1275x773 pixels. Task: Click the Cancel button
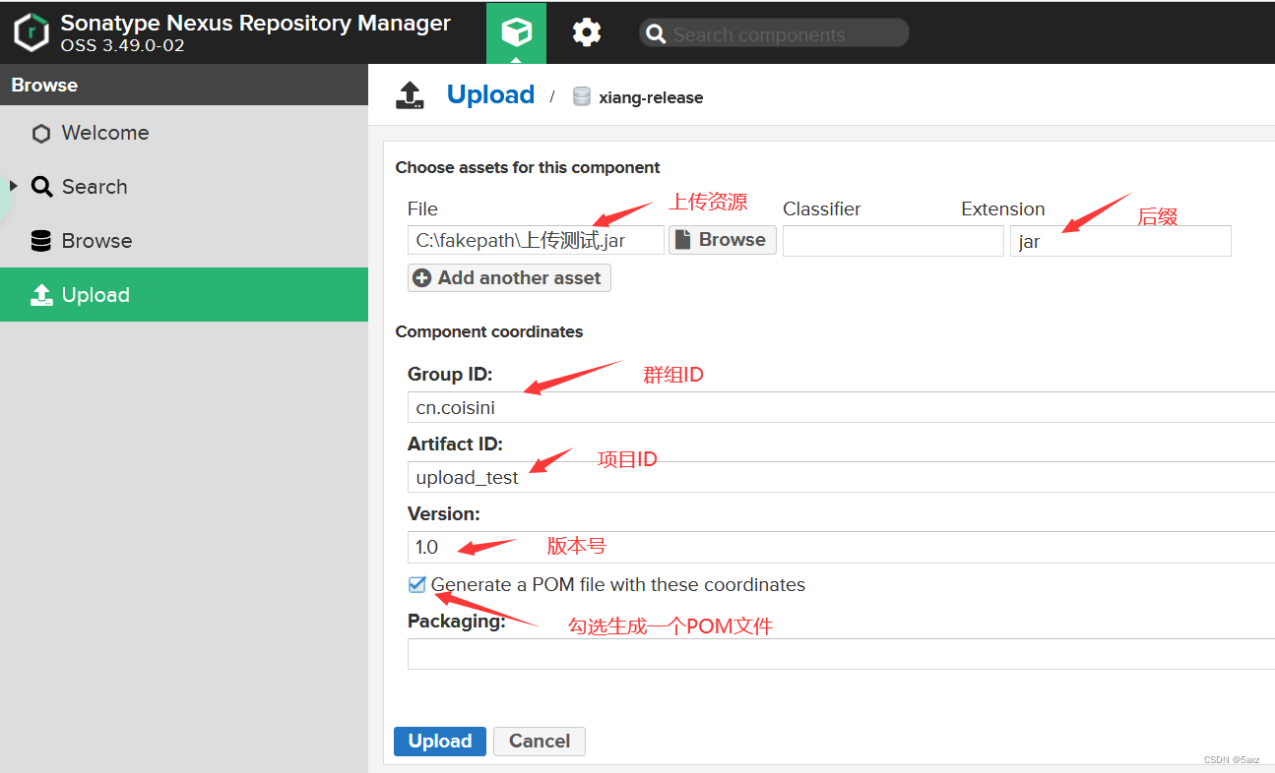point(540,742)
